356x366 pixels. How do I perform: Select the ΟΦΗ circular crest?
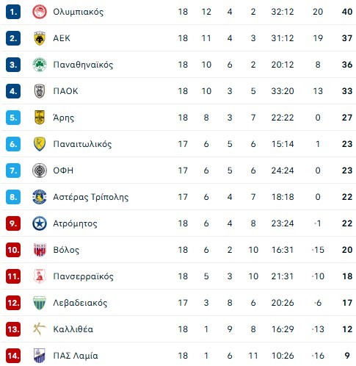40,171
